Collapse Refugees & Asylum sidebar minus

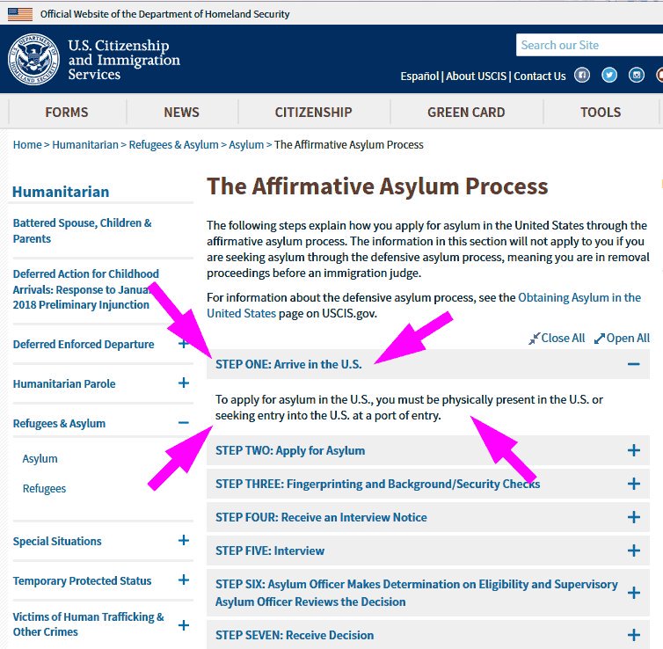183,423
